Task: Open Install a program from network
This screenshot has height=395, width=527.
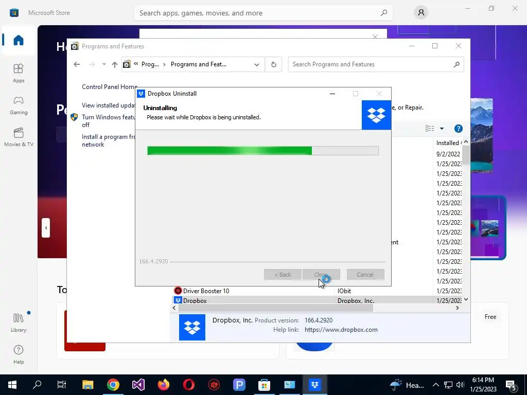Action: [x=108, y=140]
